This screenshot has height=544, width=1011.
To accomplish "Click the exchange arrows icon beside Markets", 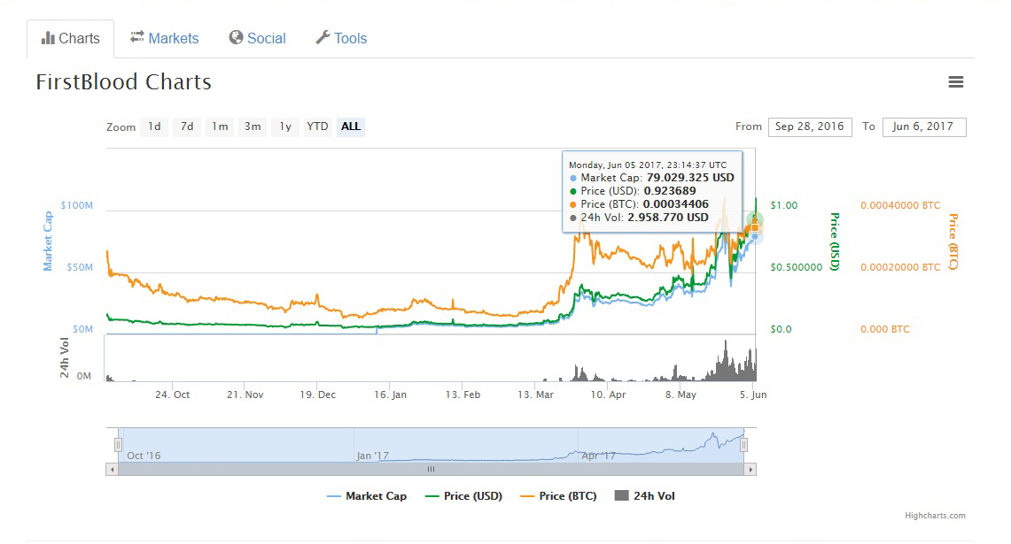I will click(136, 37).
